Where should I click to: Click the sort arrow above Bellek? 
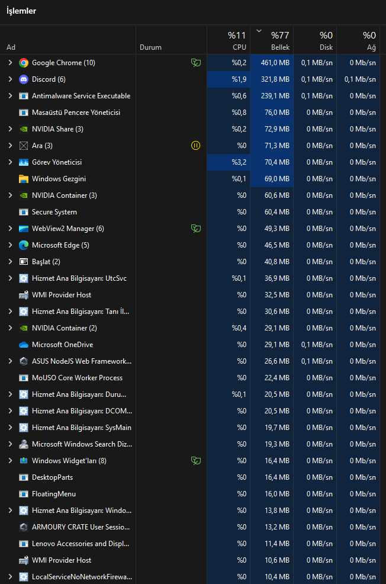point(259,31)
